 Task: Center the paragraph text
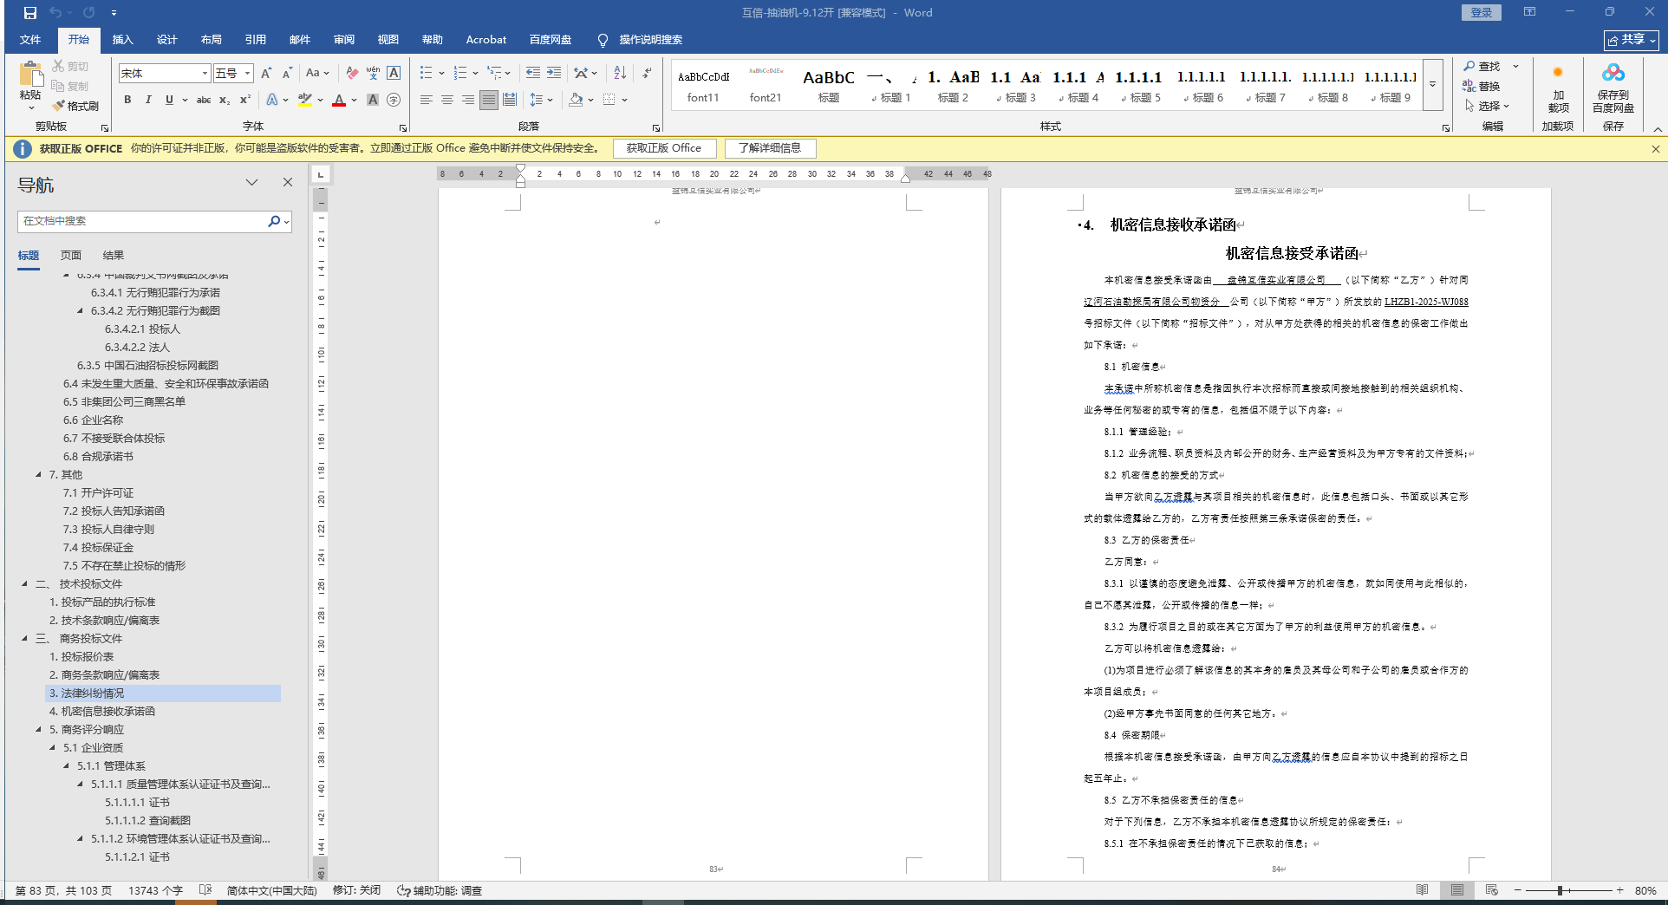point(446,100)
